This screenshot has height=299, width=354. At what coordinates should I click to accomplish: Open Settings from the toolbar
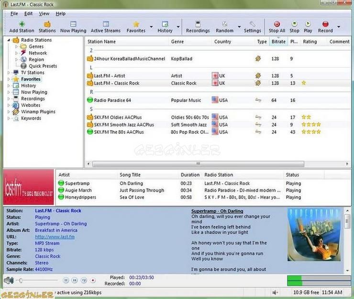[252, 24]
